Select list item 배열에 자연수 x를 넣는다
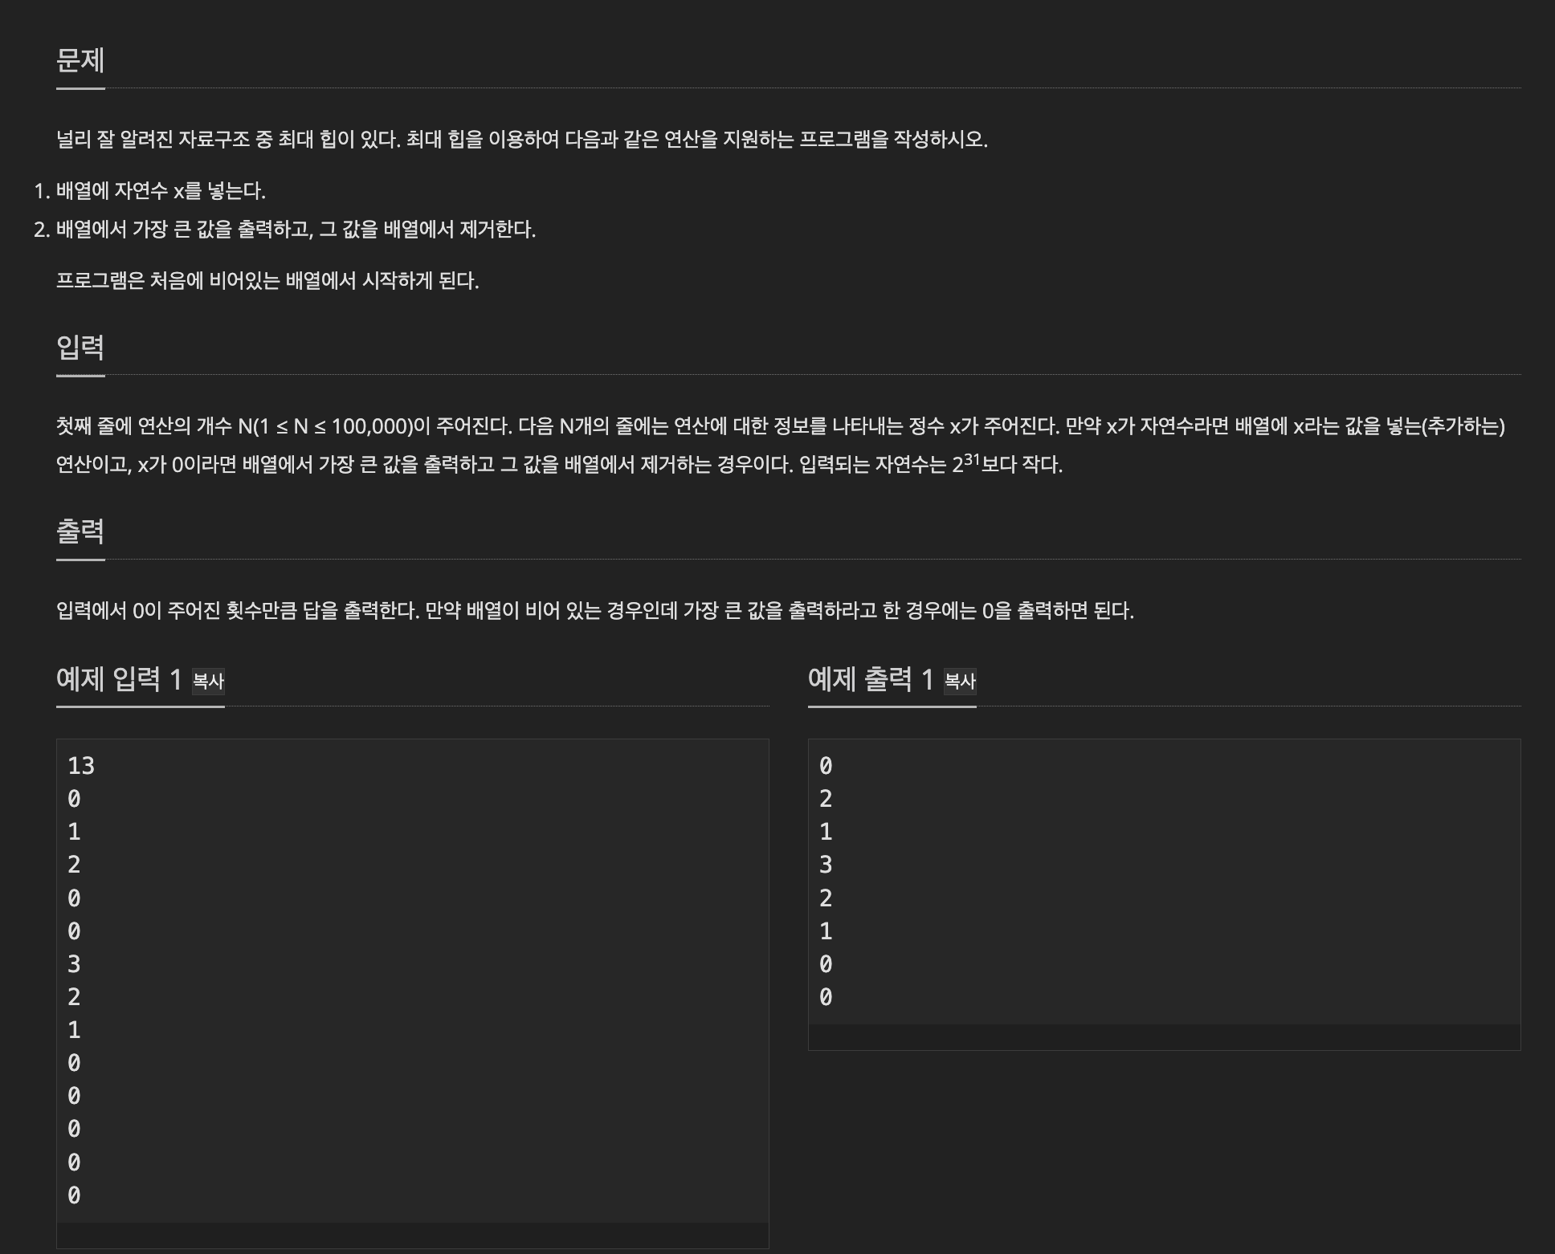Screen dimensions: 1555x1254 pyautogui.click(x=161, y=191)
